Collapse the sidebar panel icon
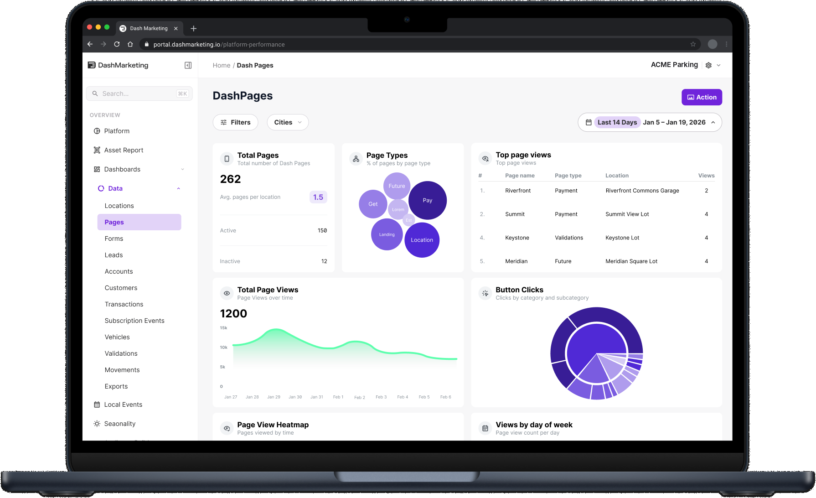 coord(188,65)
